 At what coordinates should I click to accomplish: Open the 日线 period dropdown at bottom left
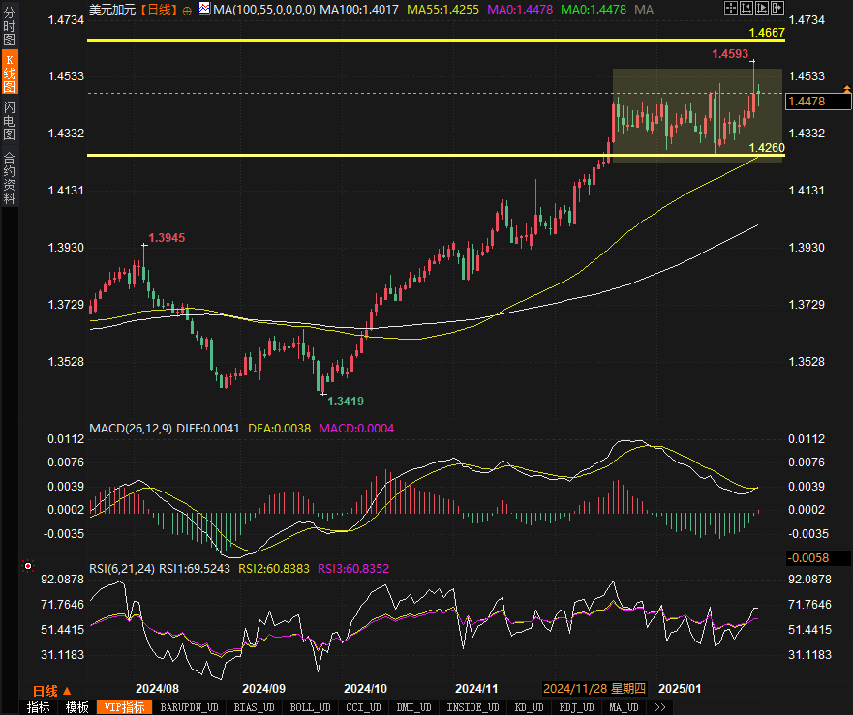51,690
